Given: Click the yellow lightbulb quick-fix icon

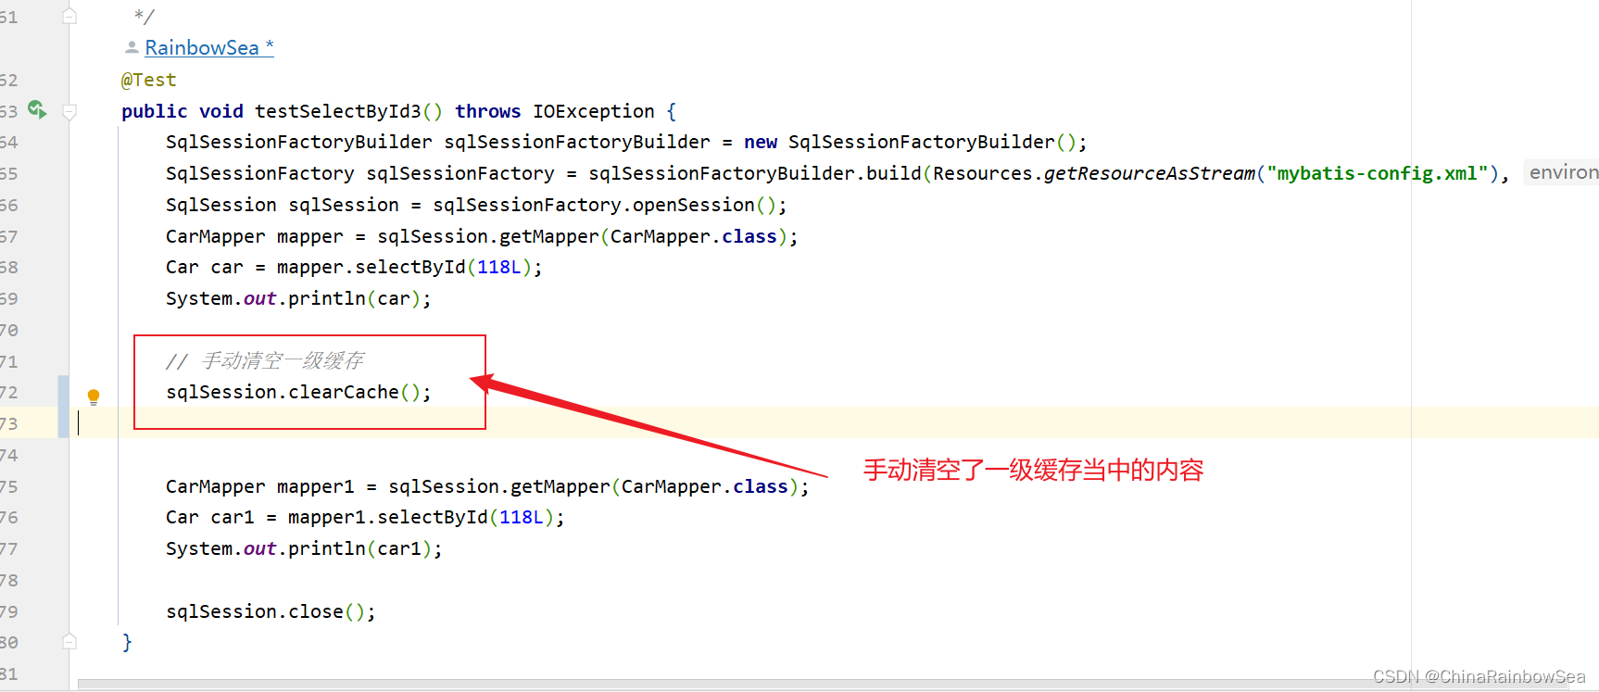Looking at the screenshot, I should (x=94, y=397).
